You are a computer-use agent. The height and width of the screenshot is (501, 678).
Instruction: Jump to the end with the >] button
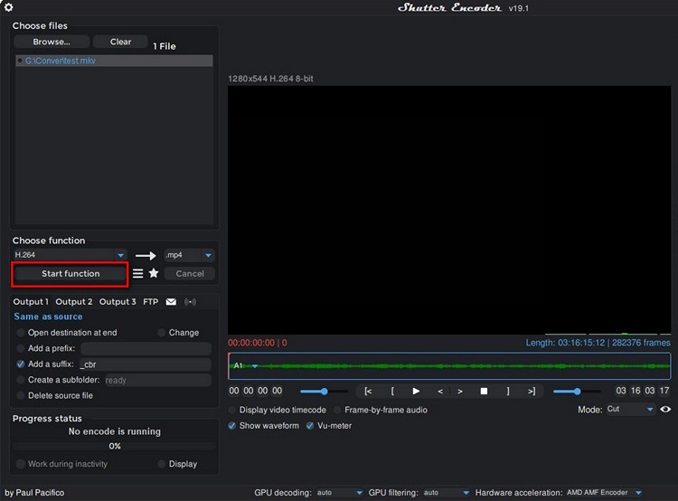tap(532, 391)
